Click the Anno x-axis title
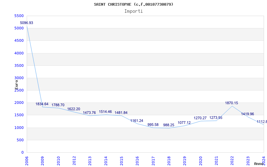The width and height of the screenshot is (267, 167). [259, 164]
